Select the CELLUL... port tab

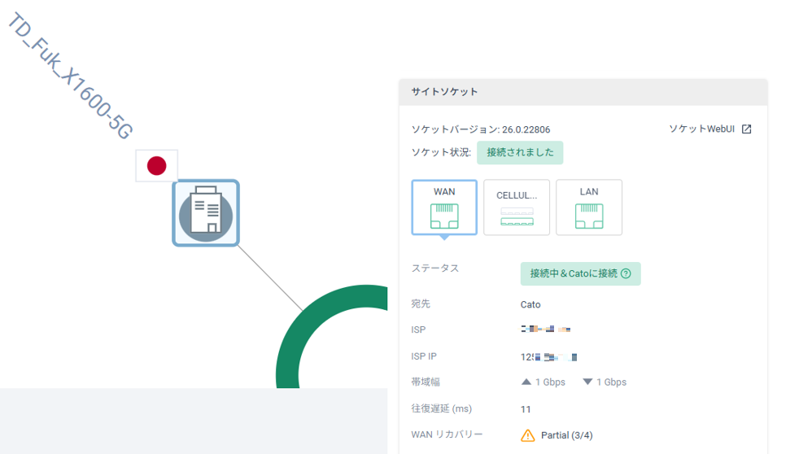pyautogui.click(x=517, y=207)
